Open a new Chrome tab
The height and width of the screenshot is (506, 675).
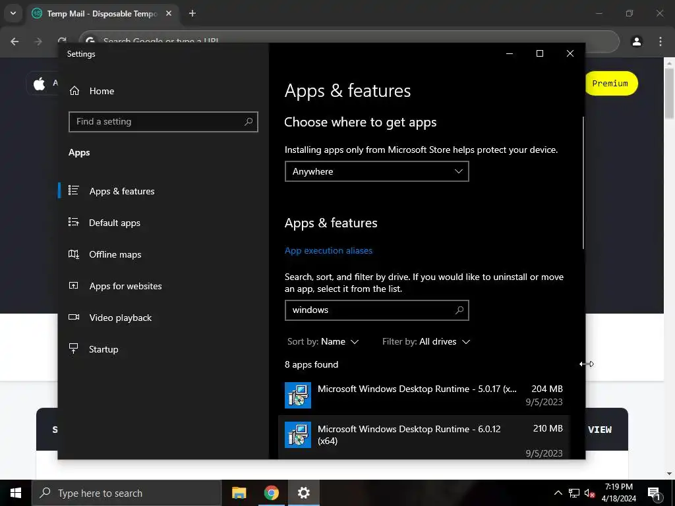192,13
